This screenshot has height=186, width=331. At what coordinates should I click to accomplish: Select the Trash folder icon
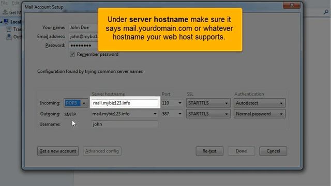9,29
